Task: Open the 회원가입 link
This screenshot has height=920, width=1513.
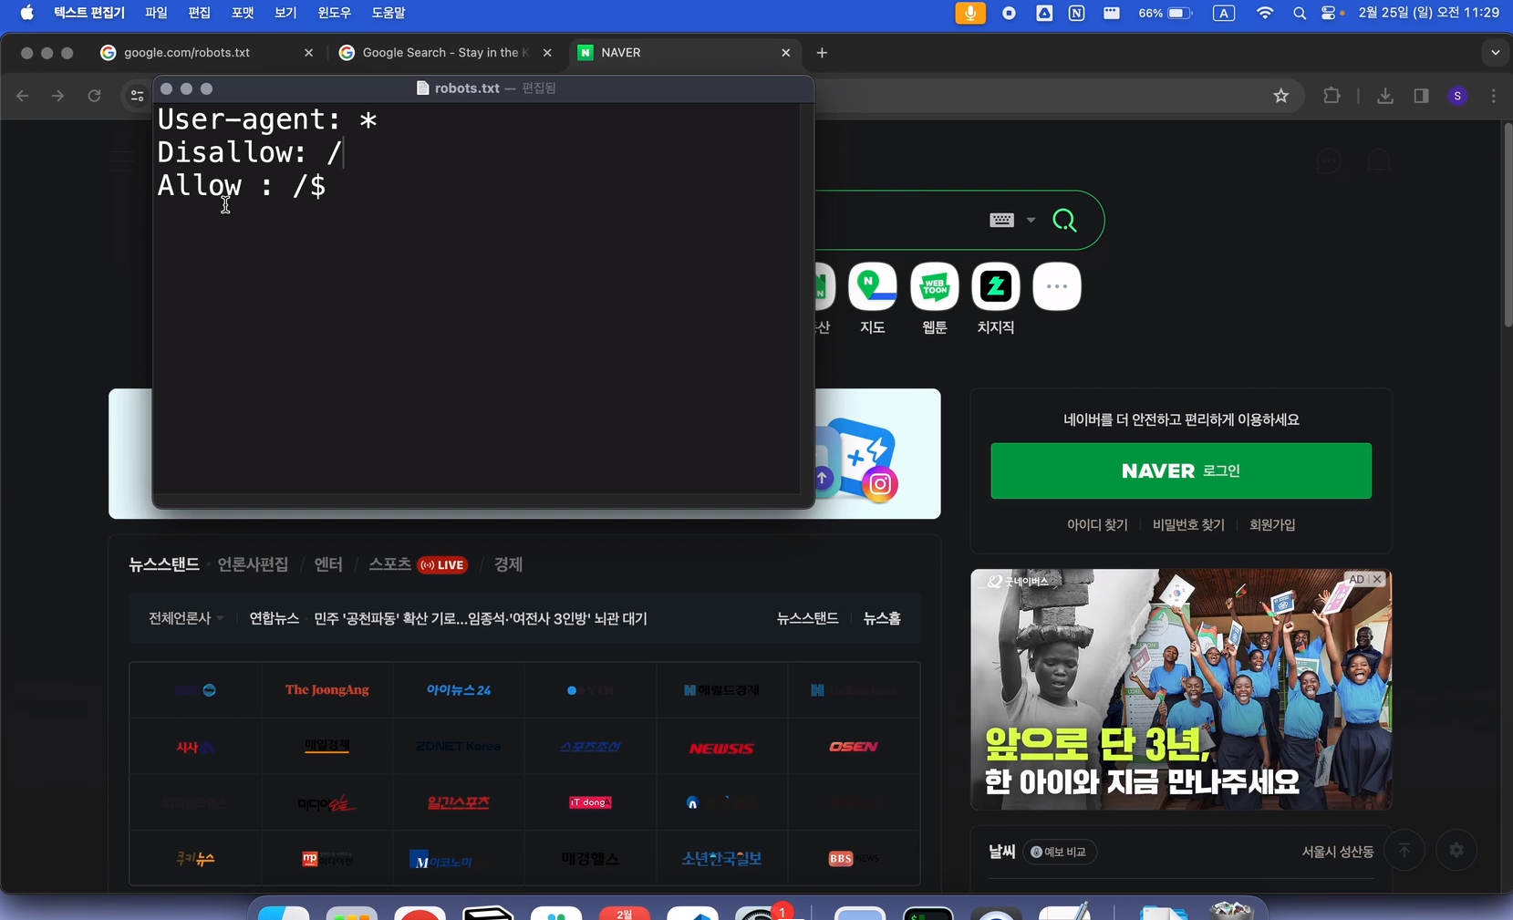Action: [1272, 525]
